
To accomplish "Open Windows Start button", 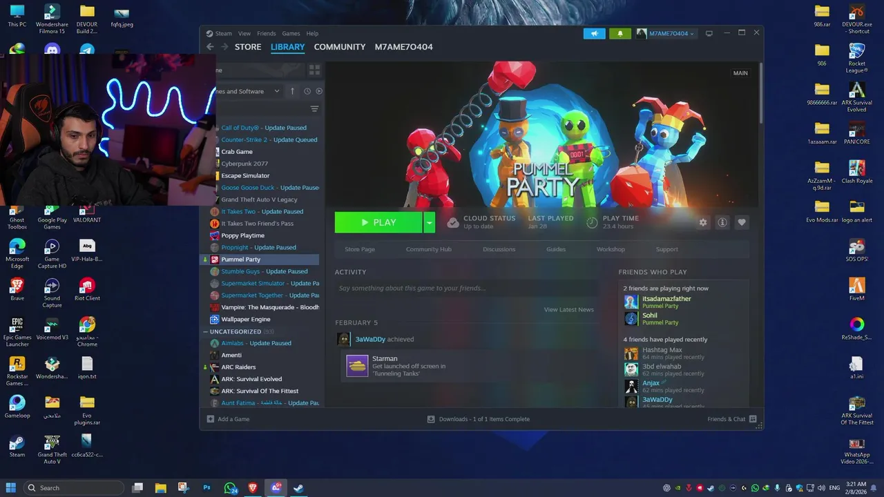I will (x=11, y=488).
